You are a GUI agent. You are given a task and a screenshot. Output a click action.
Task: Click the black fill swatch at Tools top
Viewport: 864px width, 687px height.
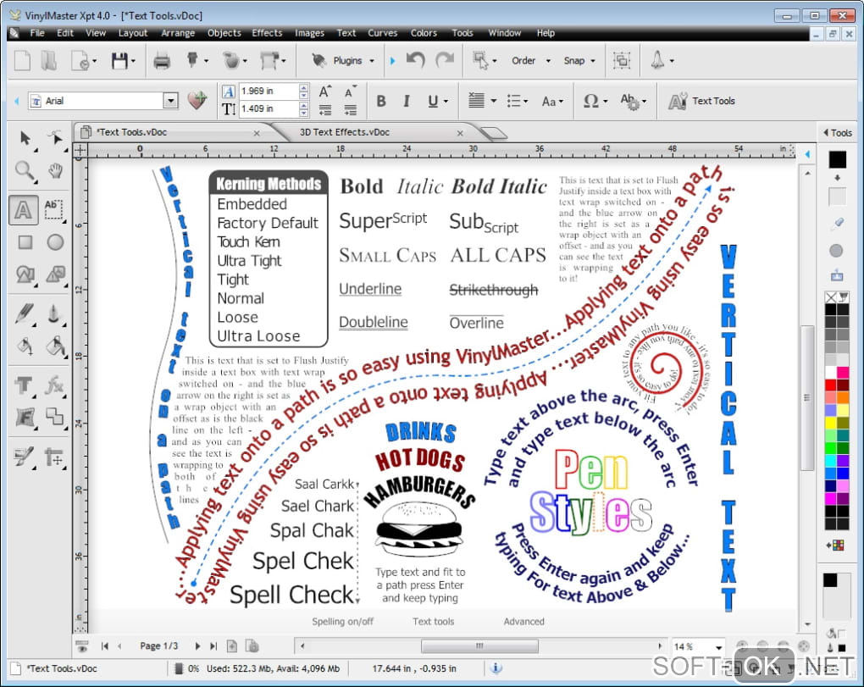838,159
